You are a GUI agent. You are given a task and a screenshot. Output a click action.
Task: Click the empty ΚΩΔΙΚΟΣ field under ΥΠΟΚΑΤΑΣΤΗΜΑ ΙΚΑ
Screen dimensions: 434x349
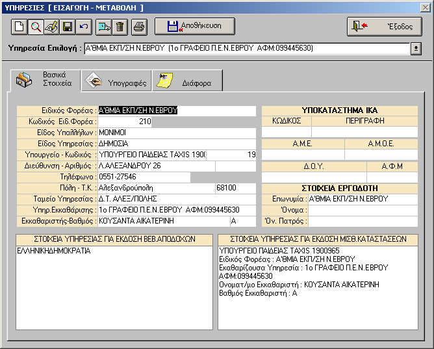coord(287,132)
